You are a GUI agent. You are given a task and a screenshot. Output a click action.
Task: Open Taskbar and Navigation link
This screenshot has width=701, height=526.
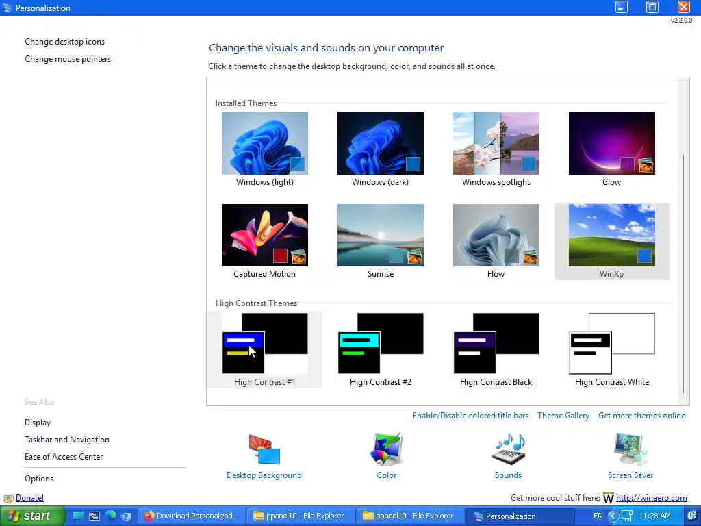[x=67, y=440]
